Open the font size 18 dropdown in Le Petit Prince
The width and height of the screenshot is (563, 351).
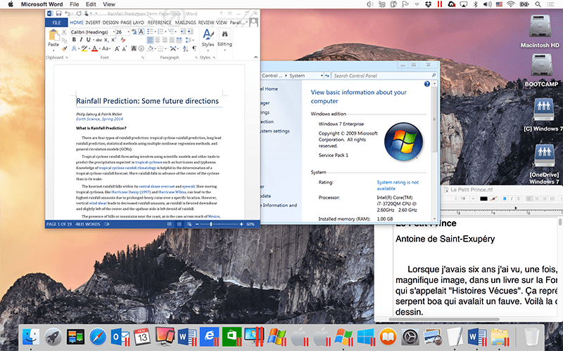473,199
